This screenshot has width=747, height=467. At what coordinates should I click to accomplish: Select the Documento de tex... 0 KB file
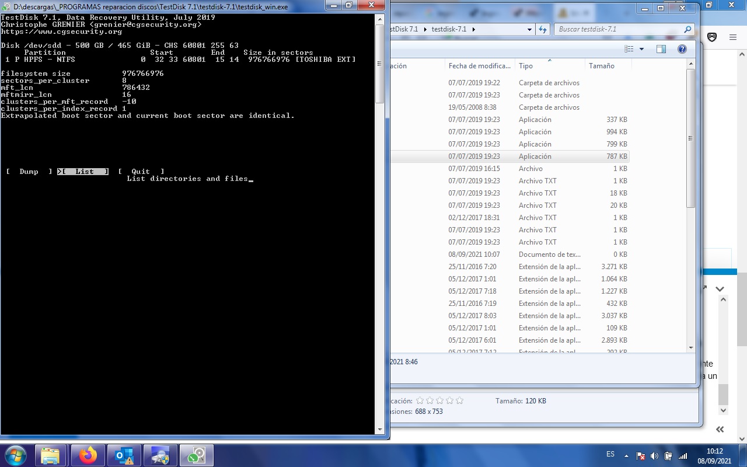(x=509, y=255)
